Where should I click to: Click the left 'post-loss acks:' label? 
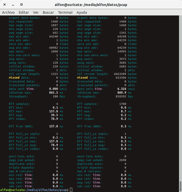click(x=22, y=156)
